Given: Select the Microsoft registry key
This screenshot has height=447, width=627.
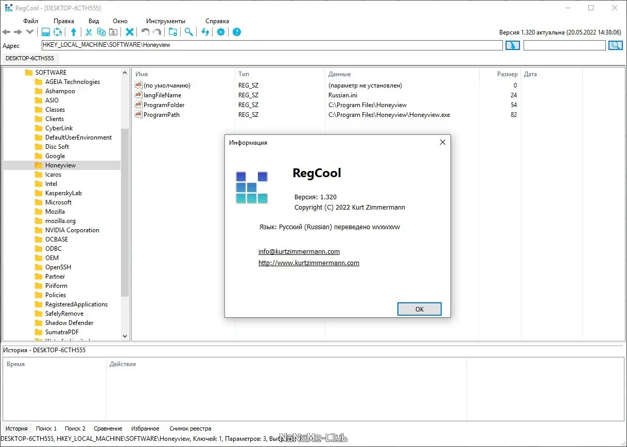Looking at the screenshot, I should click(x=58, y=202).
